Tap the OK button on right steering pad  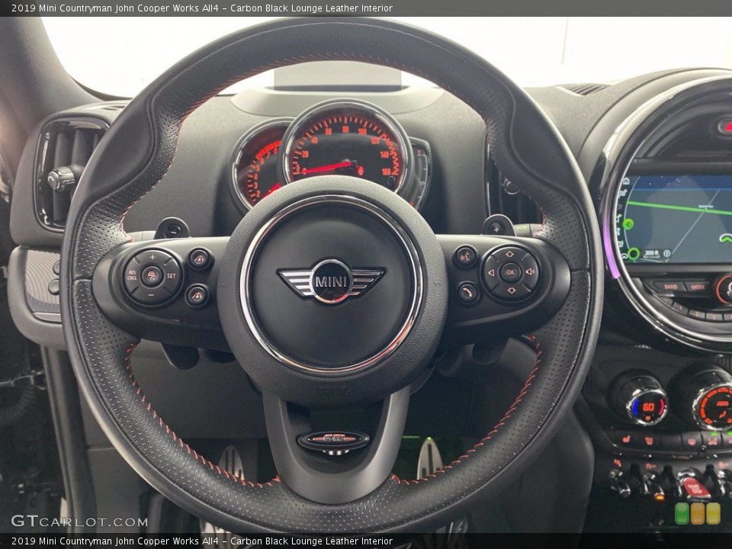[510, 273]
